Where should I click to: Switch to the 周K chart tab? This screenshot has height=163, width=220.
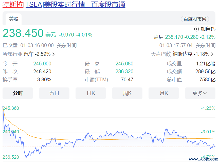tap(127, 93)
